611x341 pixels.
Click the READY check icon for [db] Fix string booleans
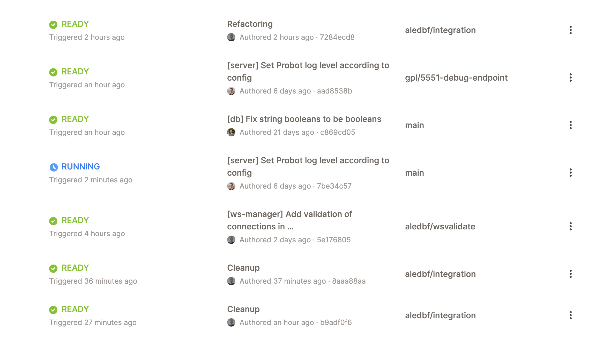coord(54,119)
